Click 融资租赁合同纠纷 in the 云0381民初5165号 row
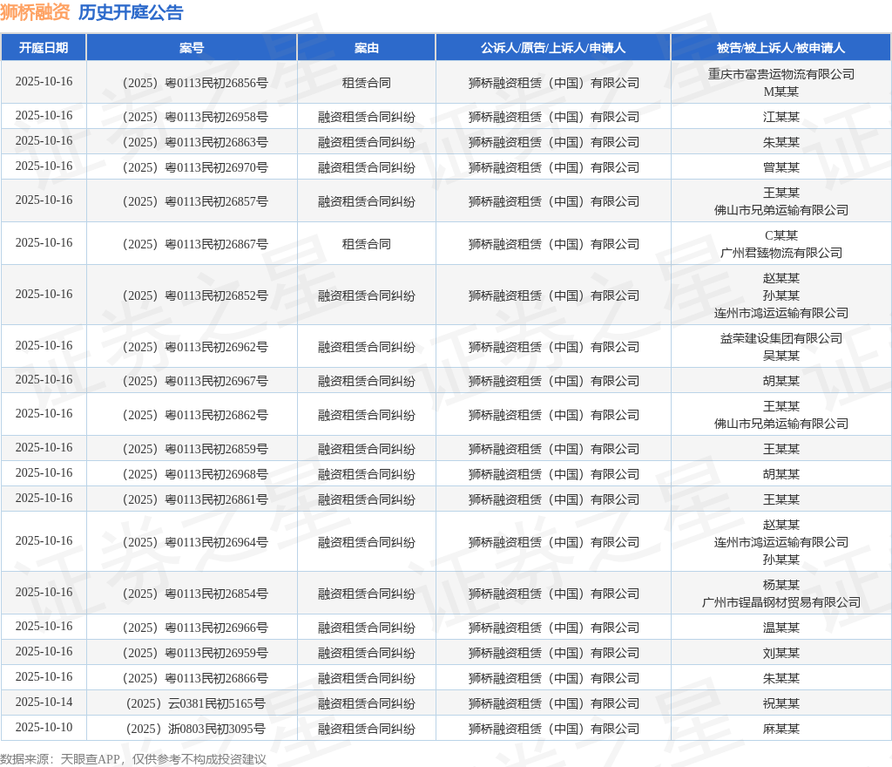 367,704
